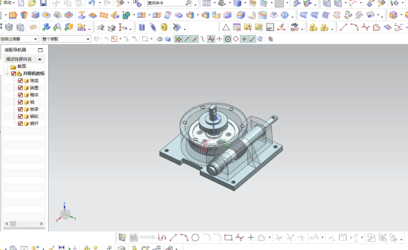
Task: Open the 截面 folder in assembly navigator
Action: [x=21, y=67]
